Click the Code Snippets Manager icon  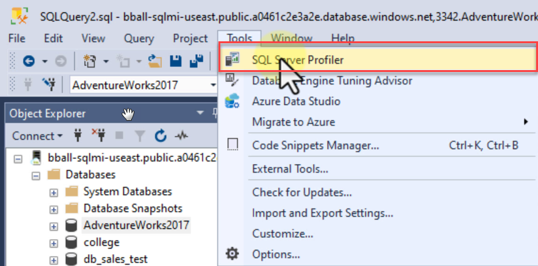pos(233,145)
